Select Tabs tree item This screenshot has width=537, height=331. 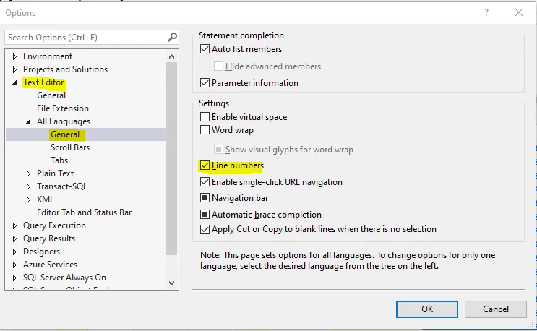pyautogui.click(x=59, y=160)
